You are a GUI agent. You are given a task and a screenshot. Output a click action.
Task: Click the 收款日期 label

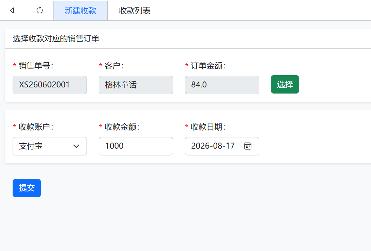click(x=208, y=127)
